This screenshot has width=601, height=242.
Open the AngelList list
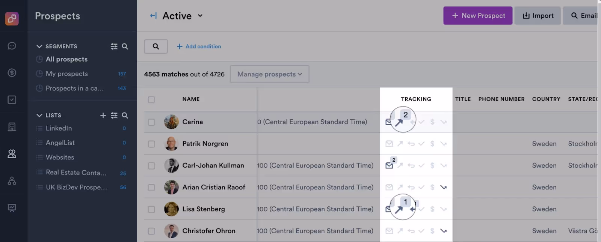click(60, 143)
